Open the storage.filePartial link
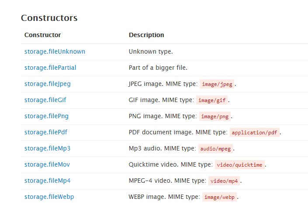The image size is (308, 222). point(50,68)
